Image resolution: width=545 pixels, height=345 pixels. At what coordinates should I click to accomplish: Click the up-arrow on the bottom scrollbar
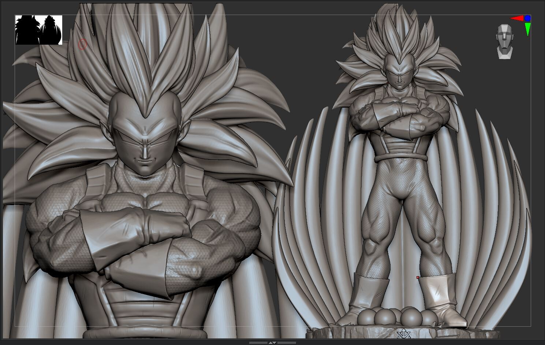click(270, 342)
